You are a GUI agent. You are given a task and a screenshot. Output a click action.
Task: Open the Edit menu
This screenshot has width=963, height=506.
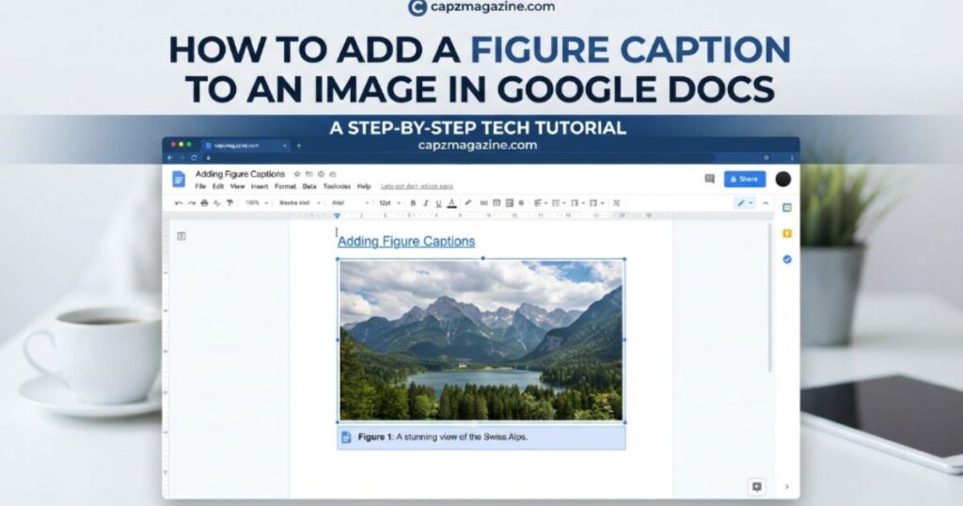coord(218,186)
